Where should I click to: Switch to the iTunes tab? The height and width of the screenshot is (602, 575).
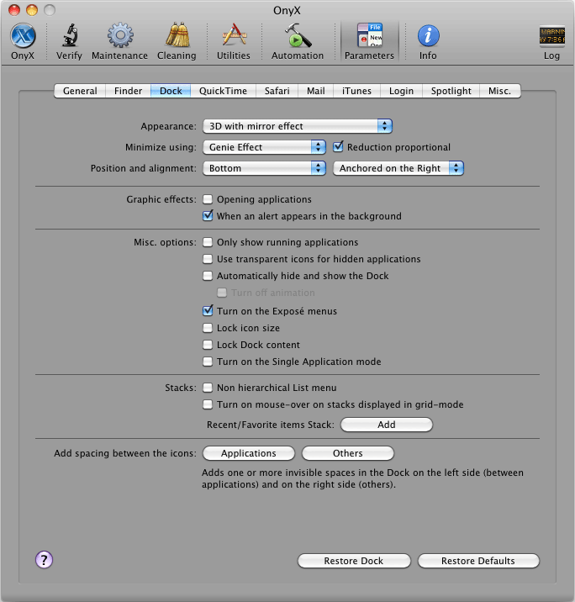click(x=357, y=91)
